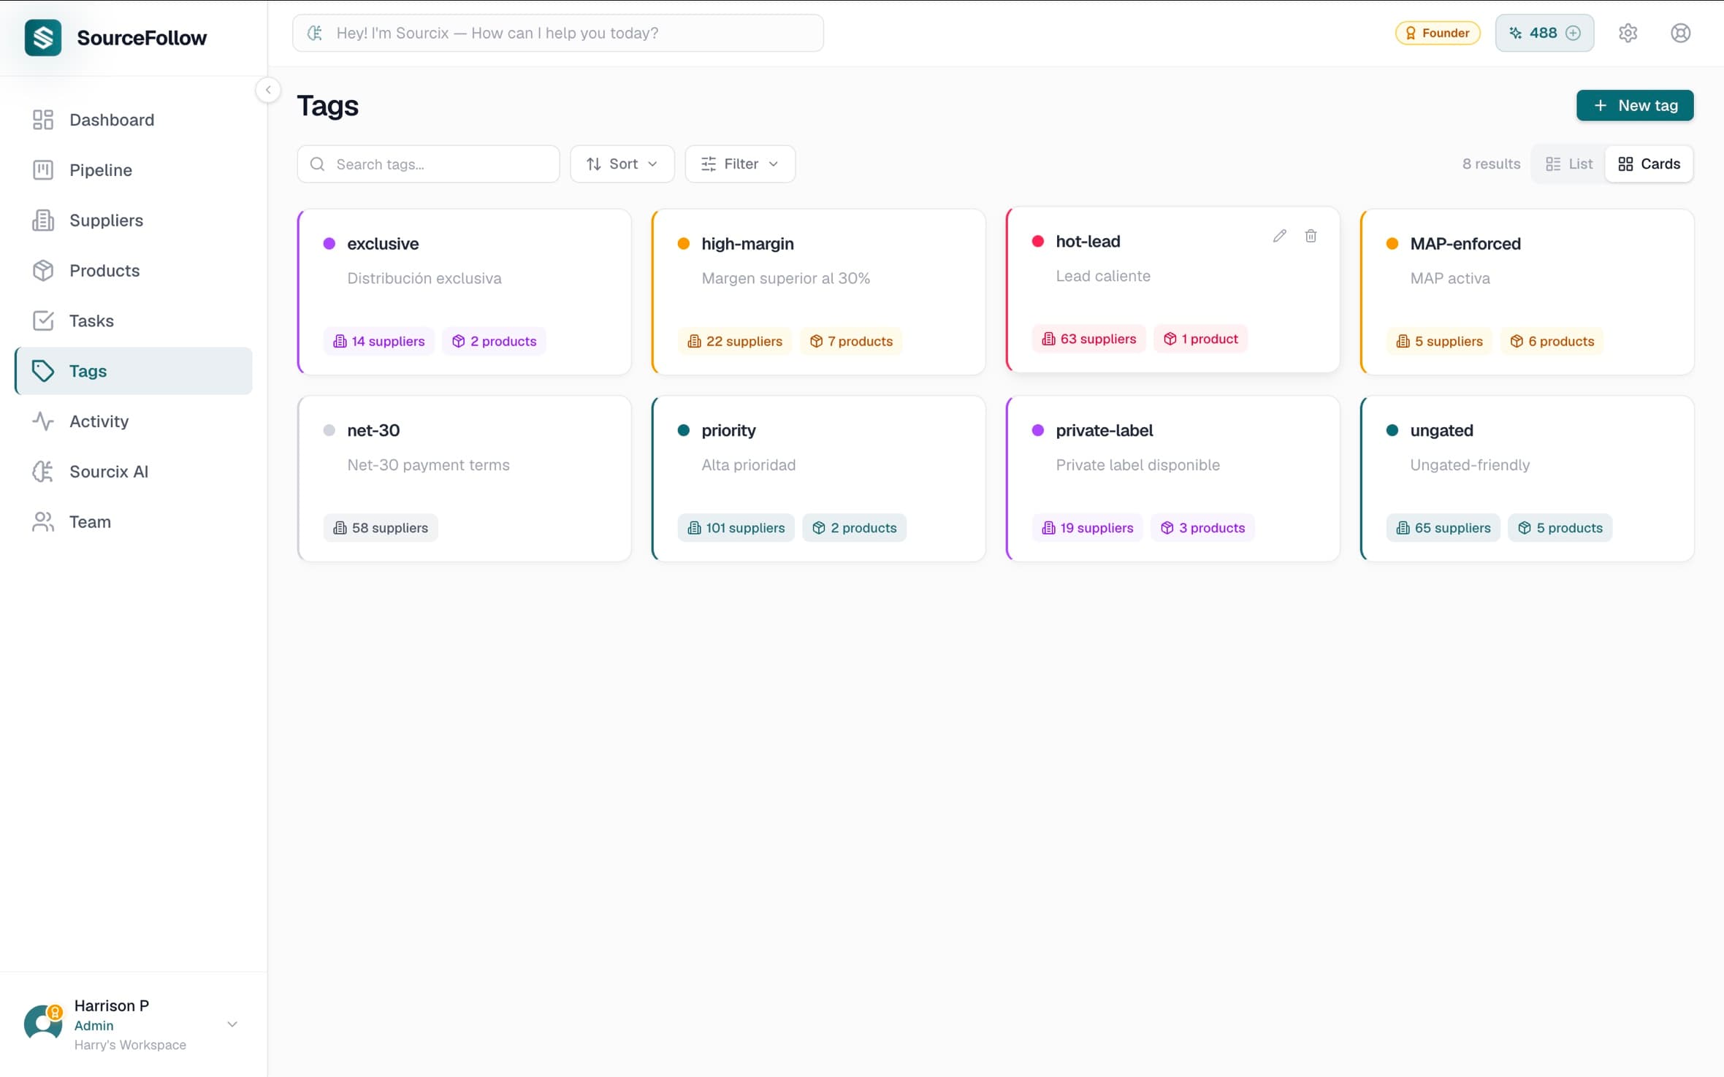
Task: Open Sourcix AI from the sidebar
Action: pos(108,472)
